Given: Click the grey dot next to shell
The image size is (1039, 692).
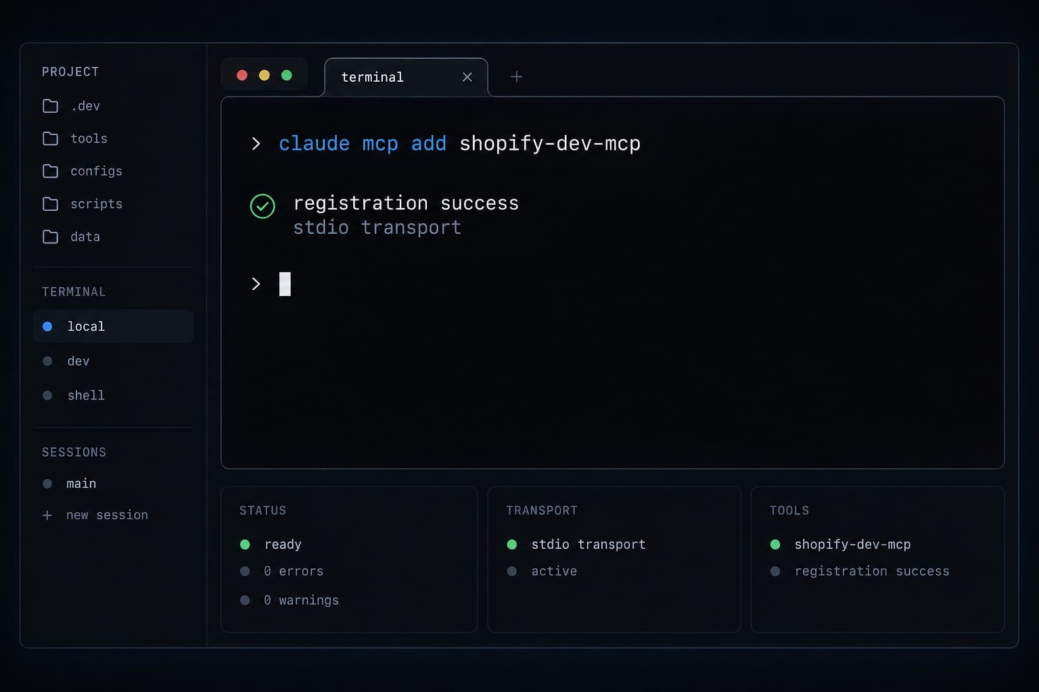Looking at the screenshot, I should tap(47, 395).
